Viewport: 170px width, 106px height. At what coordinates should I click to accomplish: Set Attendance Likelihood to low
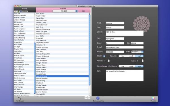click(123, 66)
